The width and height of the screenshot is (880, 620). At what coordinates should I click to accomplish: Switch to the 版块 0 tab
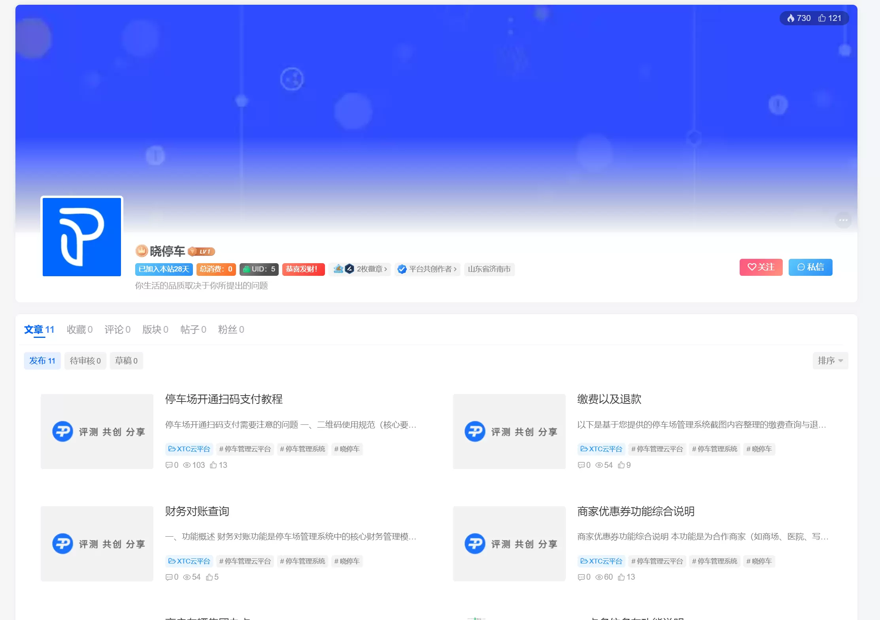pyautogui.click(x=155, y=330)
